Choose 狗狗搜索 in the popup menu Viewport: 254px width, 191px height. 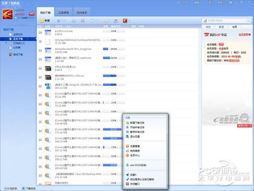[x=135, y=151]
